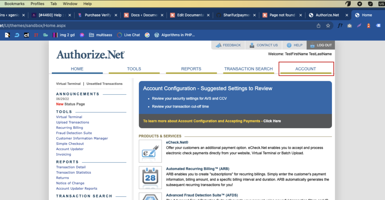The image size is (385, 200).
Task: Open the share icon in address bar
Action: (x=318, y=26)
